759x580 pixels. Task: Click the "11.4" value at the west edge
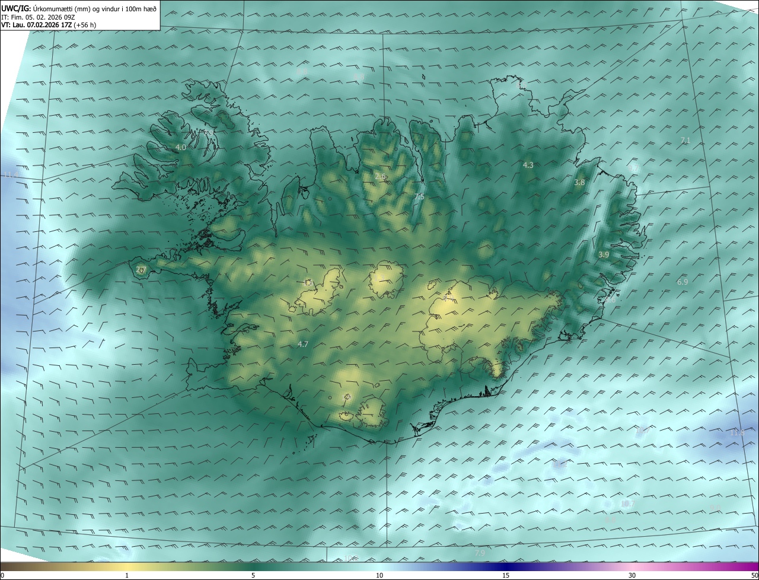point(11,175)
